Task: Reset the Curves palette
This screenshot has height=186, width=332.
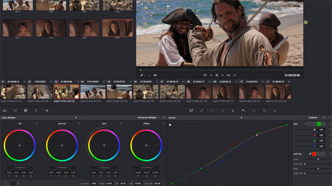Action: (324, 118)
